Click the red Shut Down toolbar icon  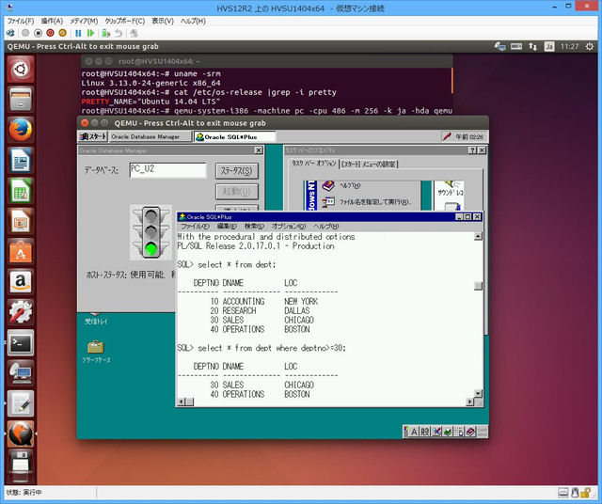tap(50, 33)
